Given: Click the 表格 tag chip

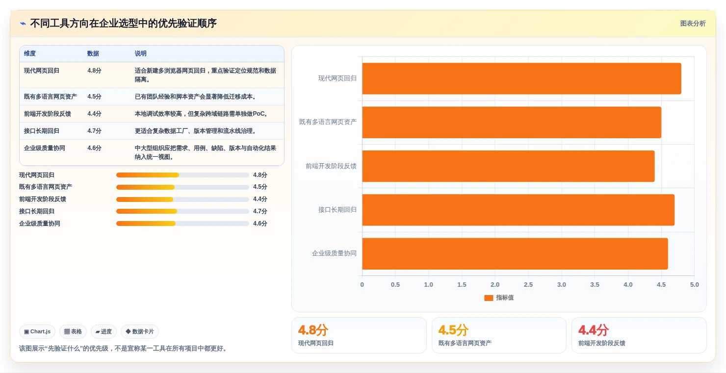Looking at the screenshot, I should coord(73,332).
